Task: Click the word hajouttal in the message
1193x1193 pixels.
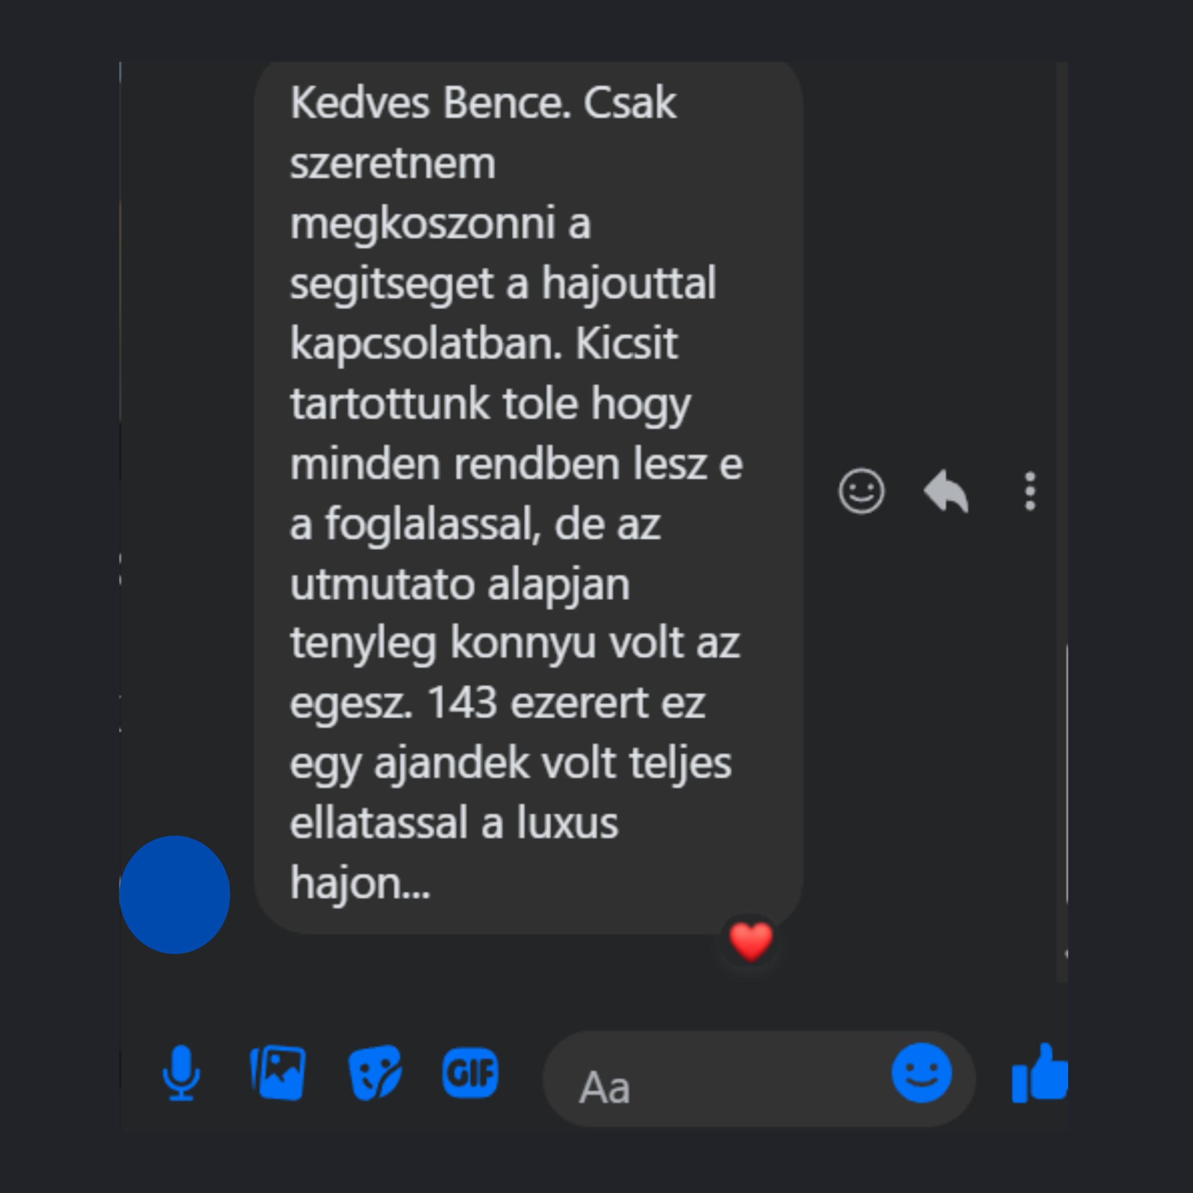Action: (629, 283)
